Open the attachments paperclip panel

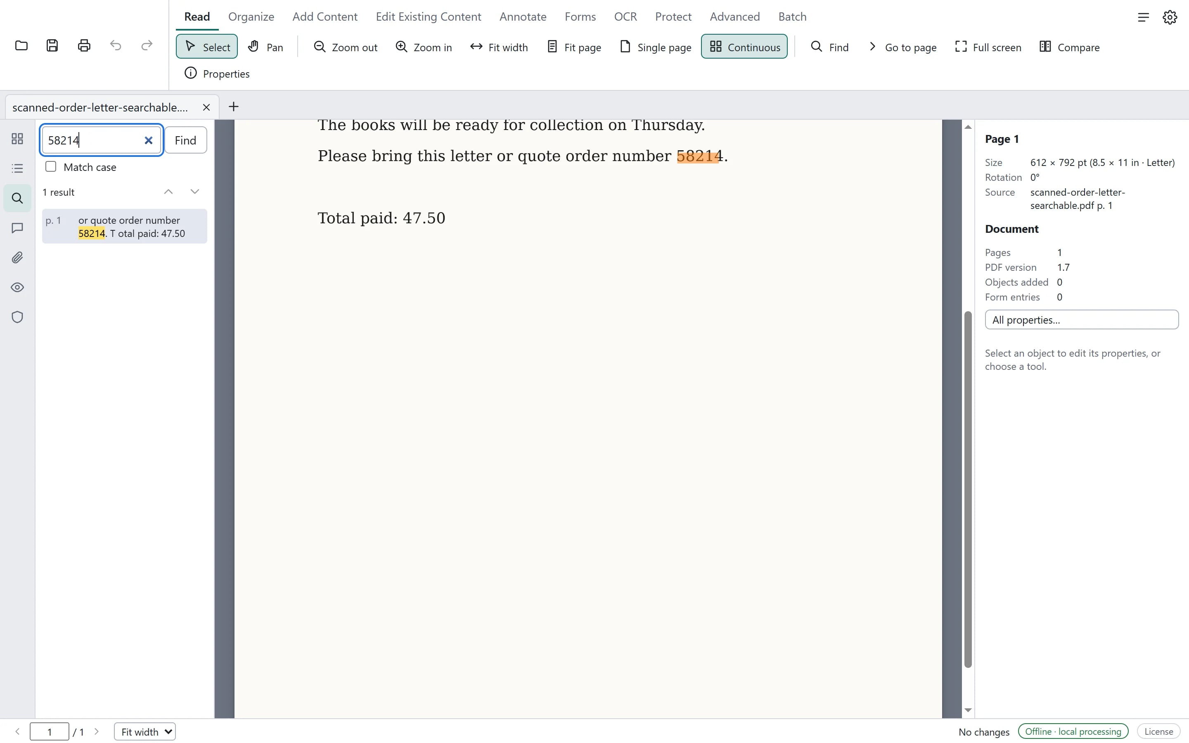coord(17,258)
